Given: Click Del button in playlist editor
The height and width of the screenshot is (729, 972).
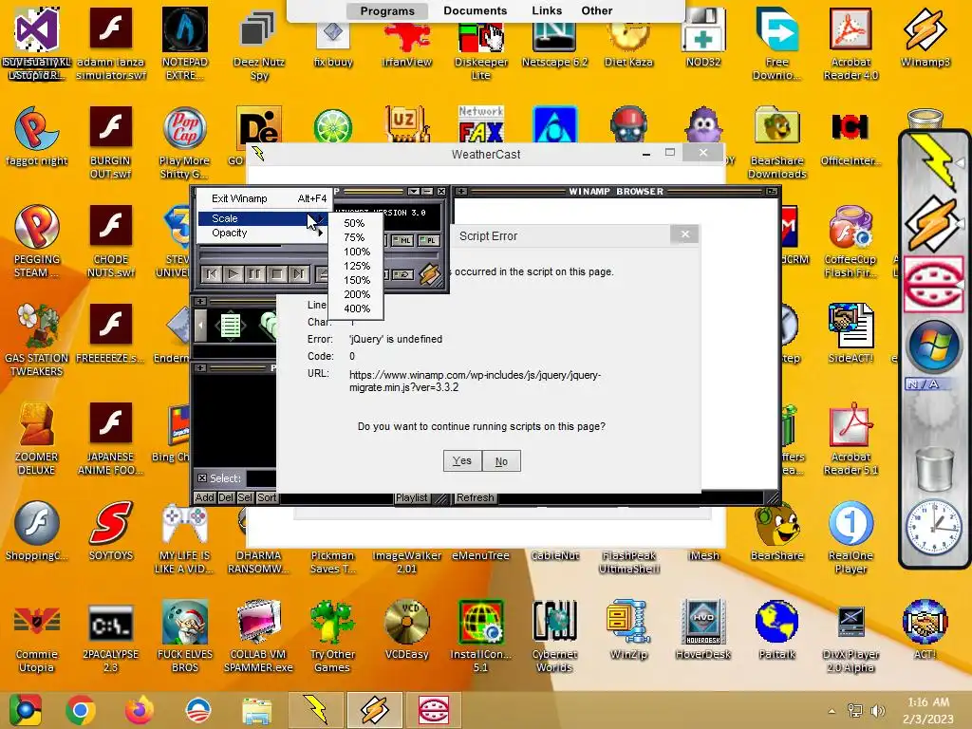Looking at the screenshot, I should 226,497.
